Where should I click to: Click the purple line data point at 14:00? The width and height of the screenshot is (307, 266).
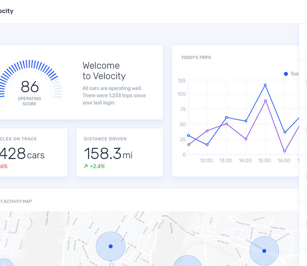246,139
